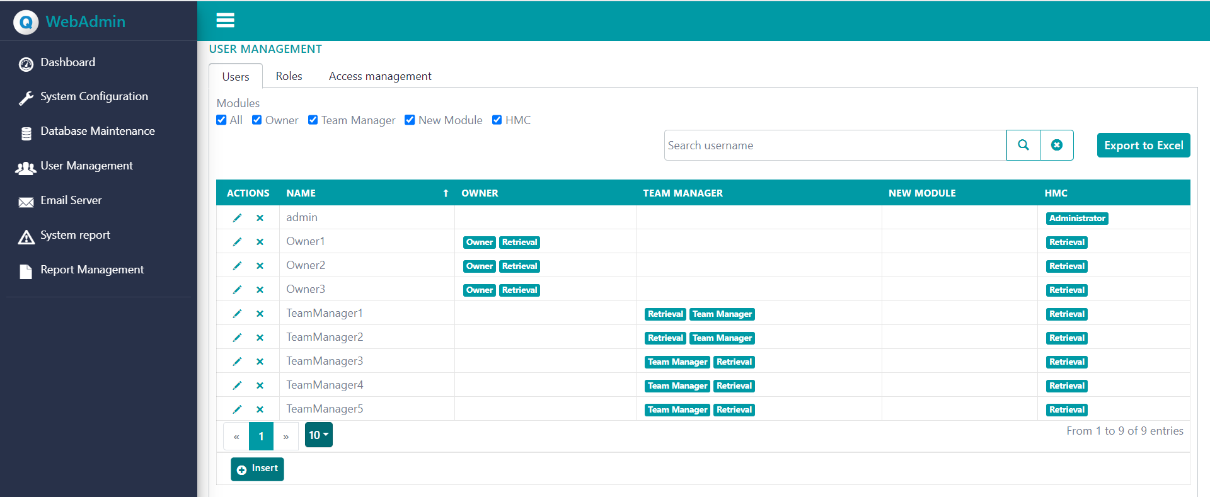The height and width of the screenshot is (497, 1210).
Task: Delete the Owner1 user
Action: point(260,242)
